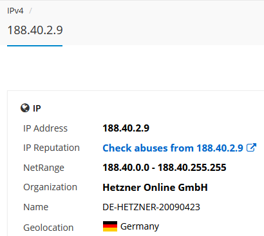264x236 pixels.
Task: Click the IP Reputation label
Action: point(52,148)
